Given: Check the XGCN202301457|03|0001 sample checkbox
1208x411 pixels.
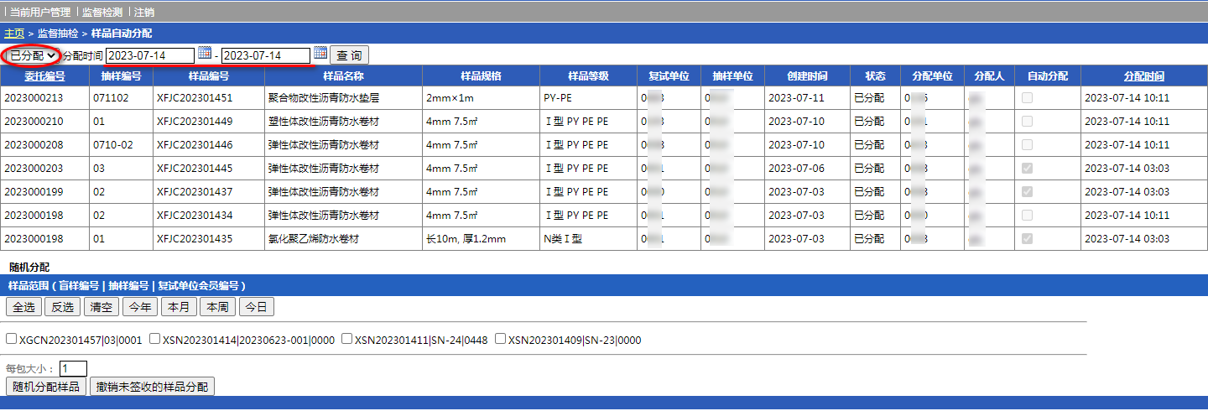Looking at the screenshot, I should (12, 340).
